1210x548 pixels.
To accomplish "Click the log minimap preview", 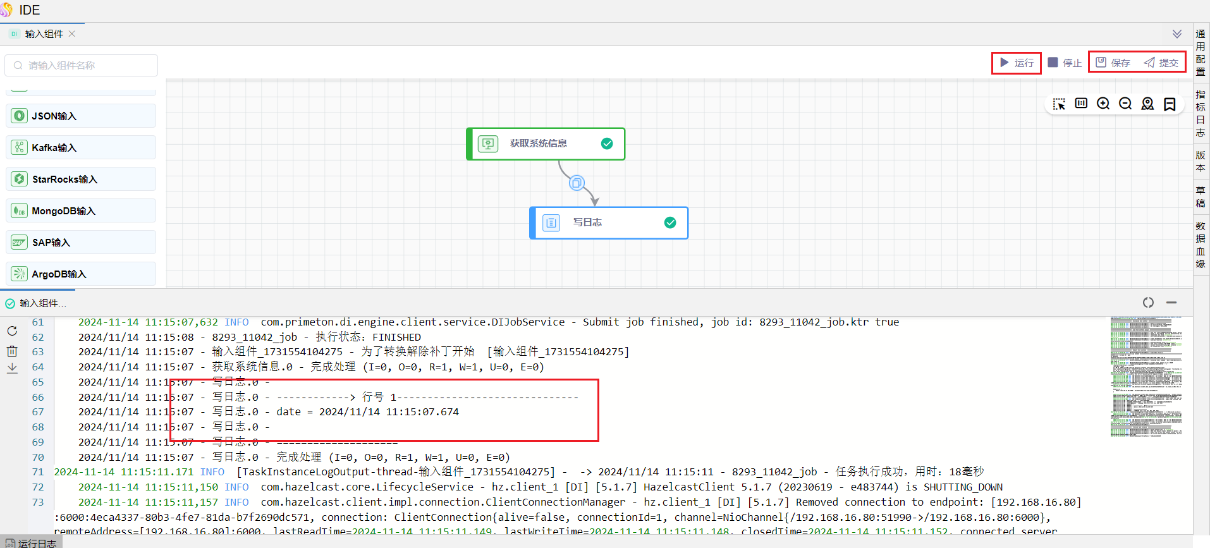I will (1146, 377).
